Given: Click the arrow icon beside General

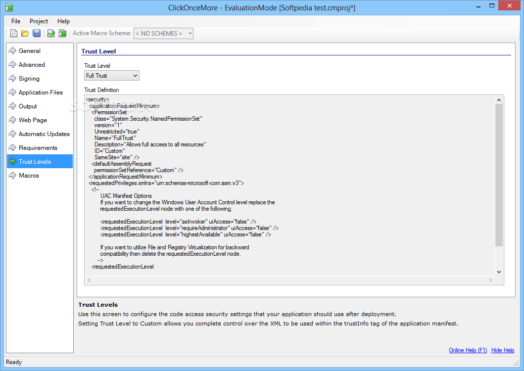Looking at the screenshot, I should point(12,51).
